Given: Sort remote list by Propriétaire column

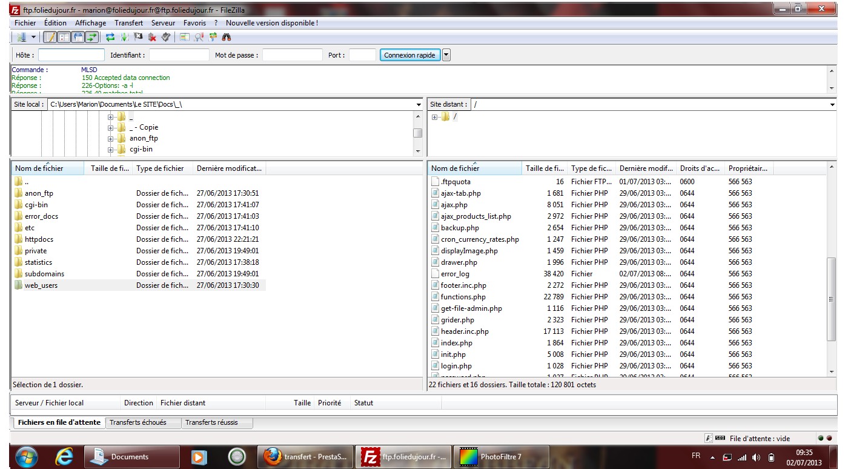Looking at the screenshot, I should pyautogui.click(x=749, y=168).
